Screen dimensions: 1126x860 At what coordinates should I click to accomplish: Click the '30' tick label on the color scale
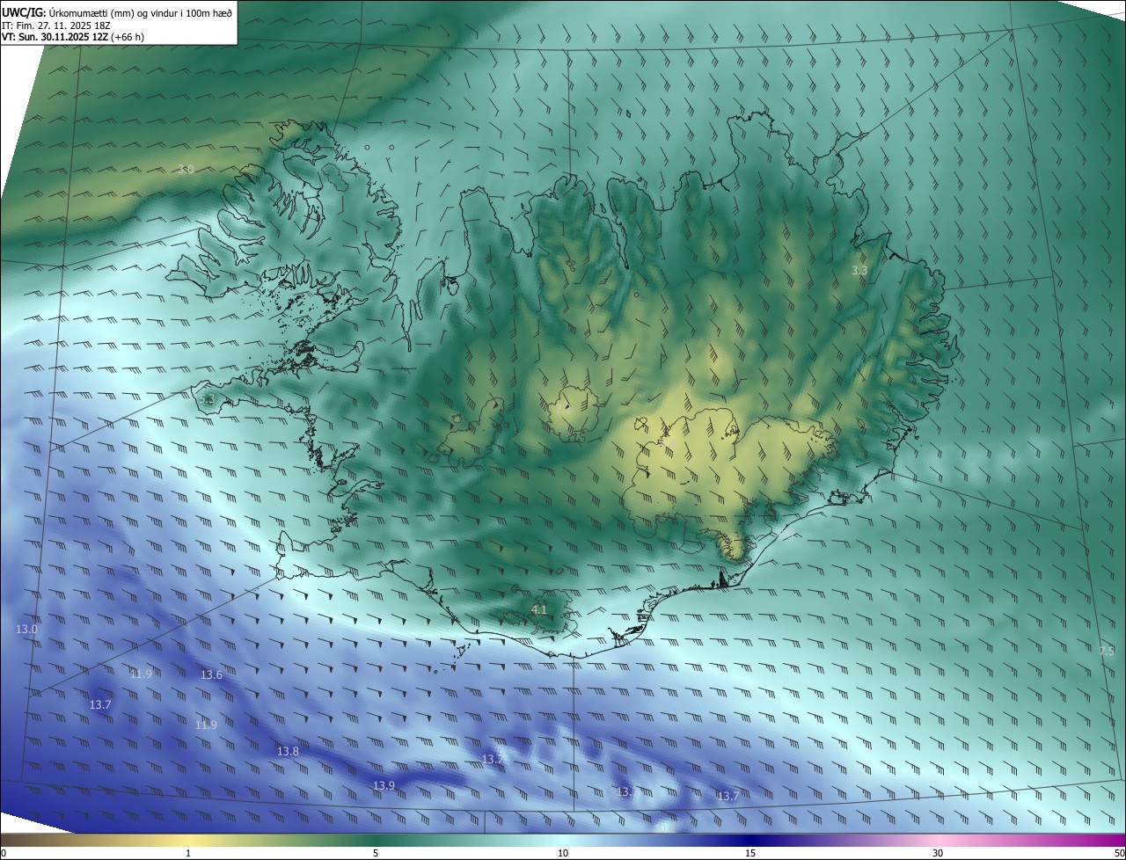[x=938, y=853]
